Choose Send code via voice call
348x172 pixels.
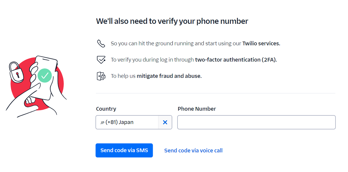[193, 151]
